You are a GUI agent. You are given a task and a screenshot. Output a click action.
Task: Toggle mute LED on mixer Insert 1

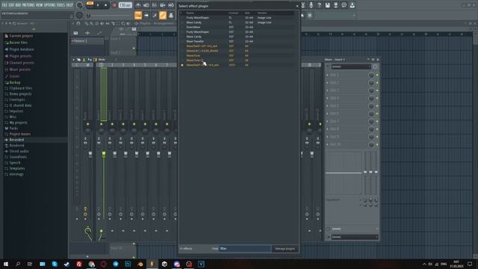point(102,124)
